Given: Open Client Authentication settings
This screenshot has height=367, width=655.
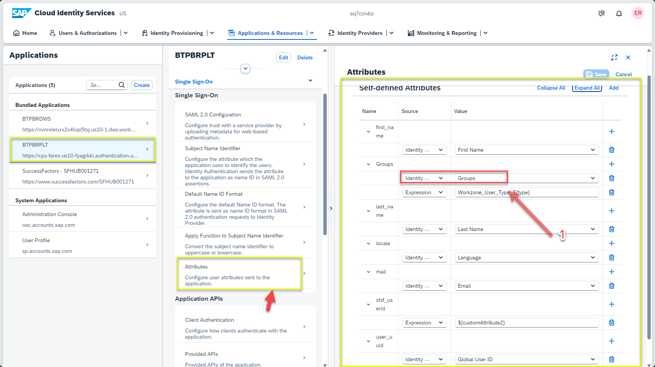Looking at the screenshot, I should (x=245, y=328).
